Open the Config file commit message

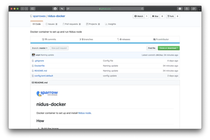click(108, 61)
